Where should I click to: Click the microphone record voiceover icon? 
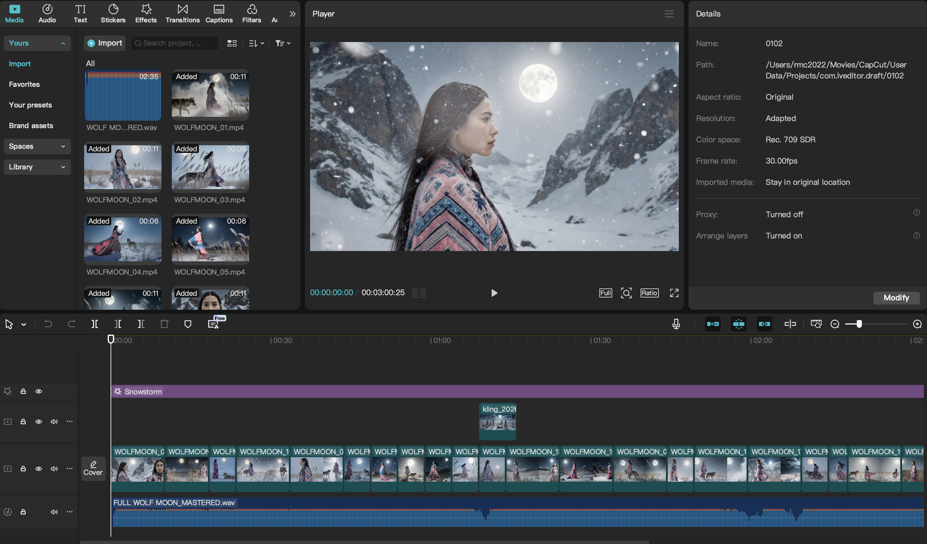click(676, 324)
